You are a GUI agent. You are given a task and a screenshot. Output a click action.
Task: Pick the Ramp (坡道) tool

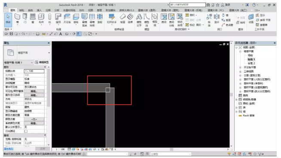point(122,18)
